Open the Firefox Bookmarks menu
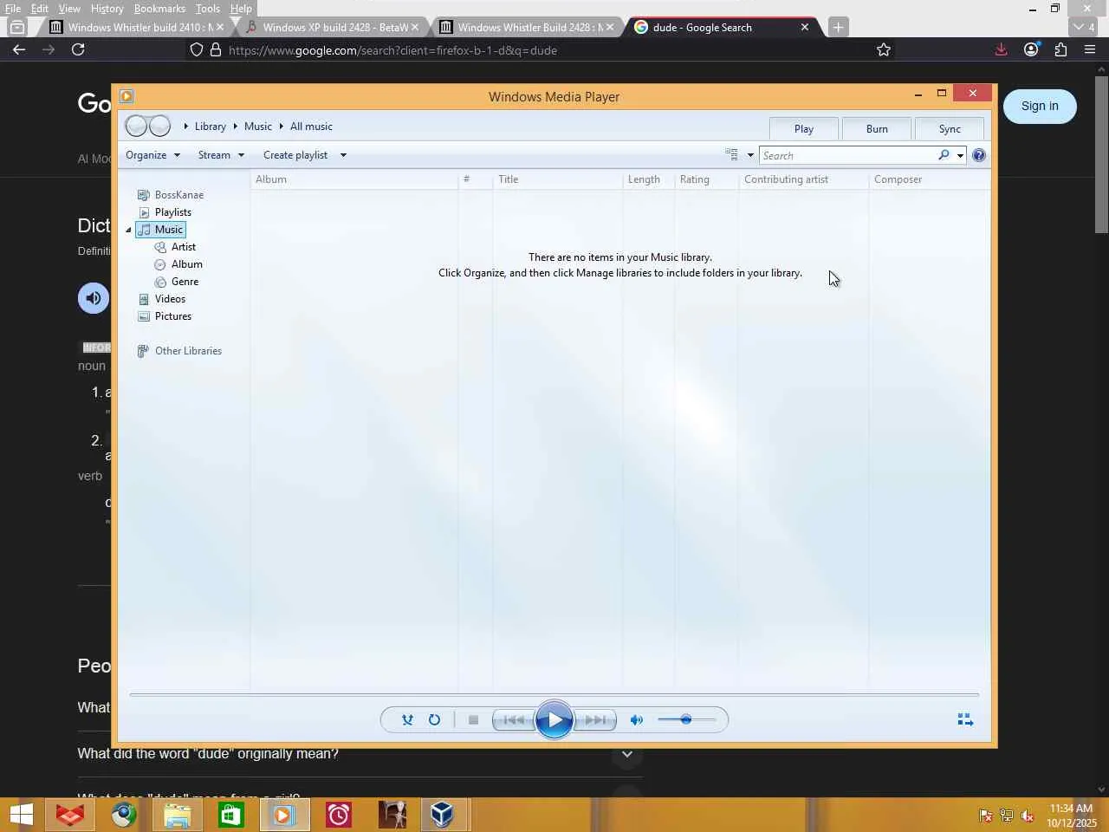 coord(159,9)
